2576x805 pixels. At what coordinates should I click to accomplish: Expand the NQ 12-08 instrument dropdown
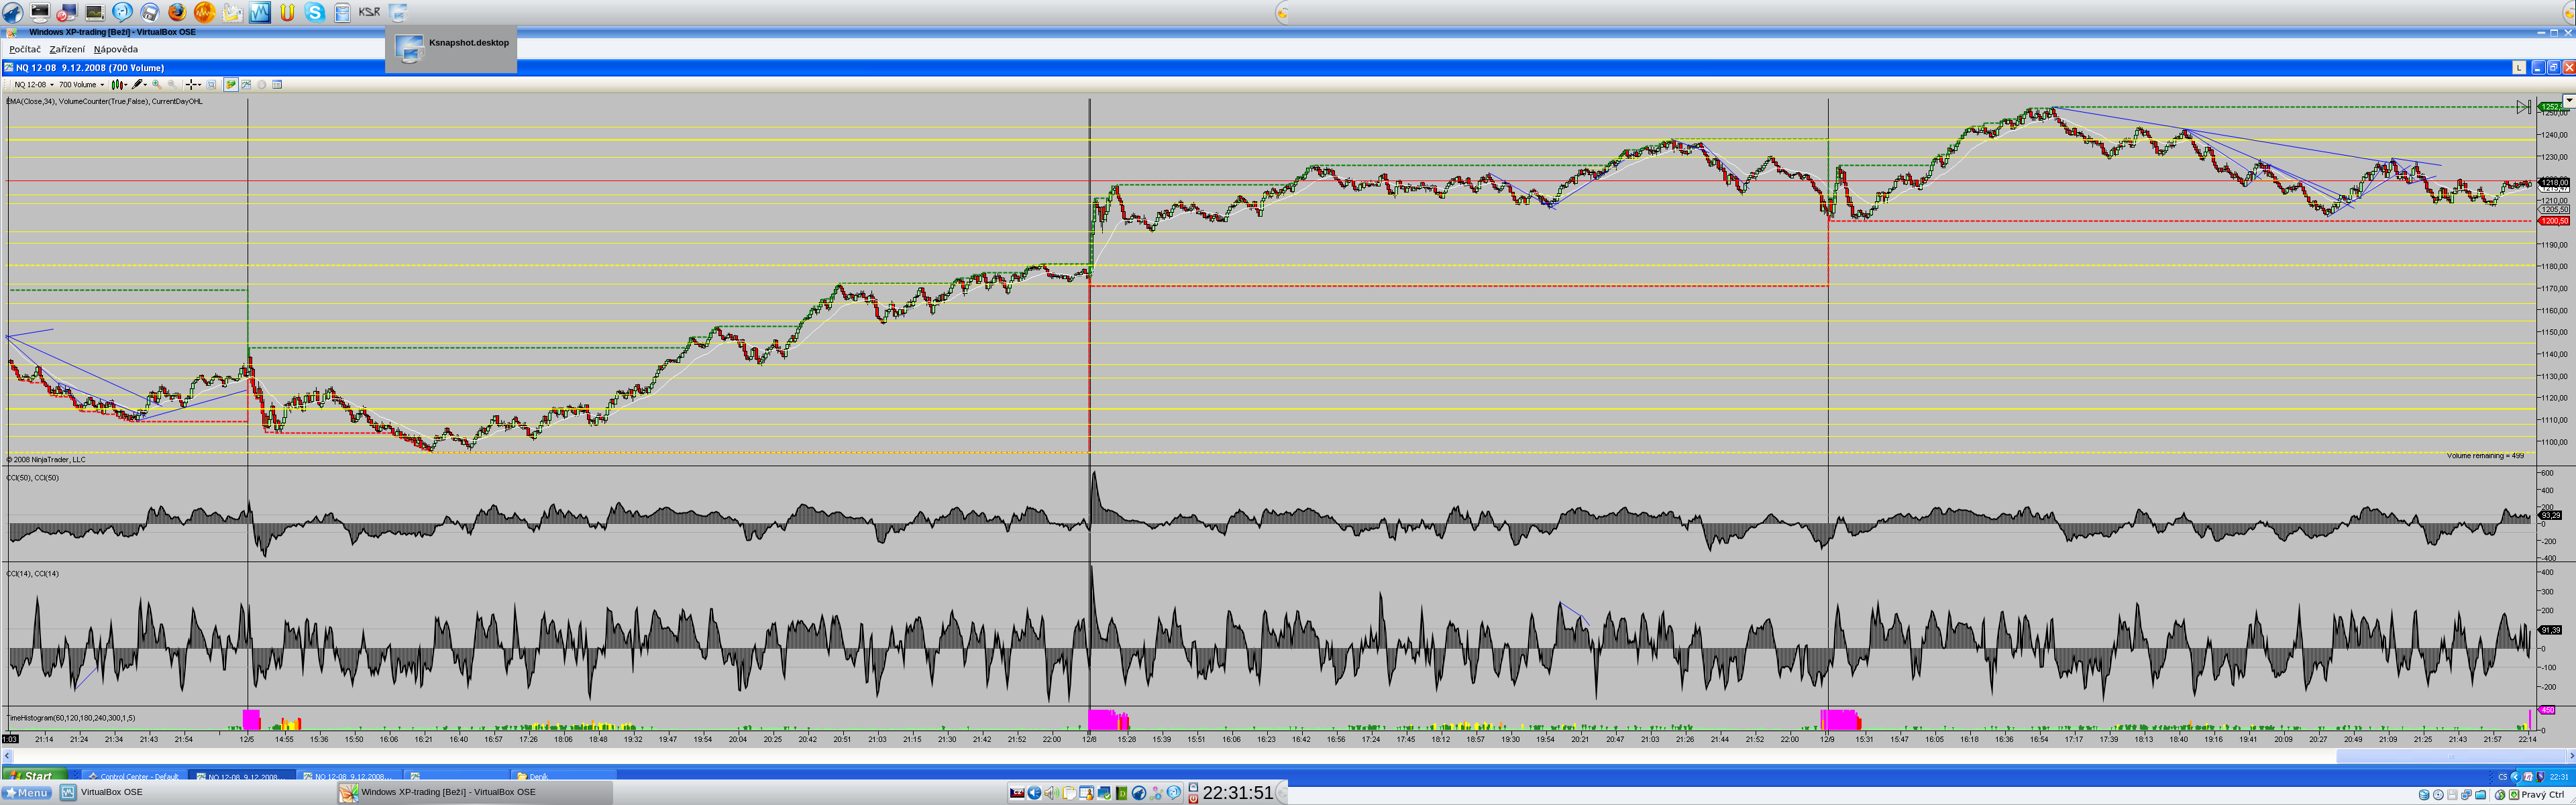pos(52,85)
